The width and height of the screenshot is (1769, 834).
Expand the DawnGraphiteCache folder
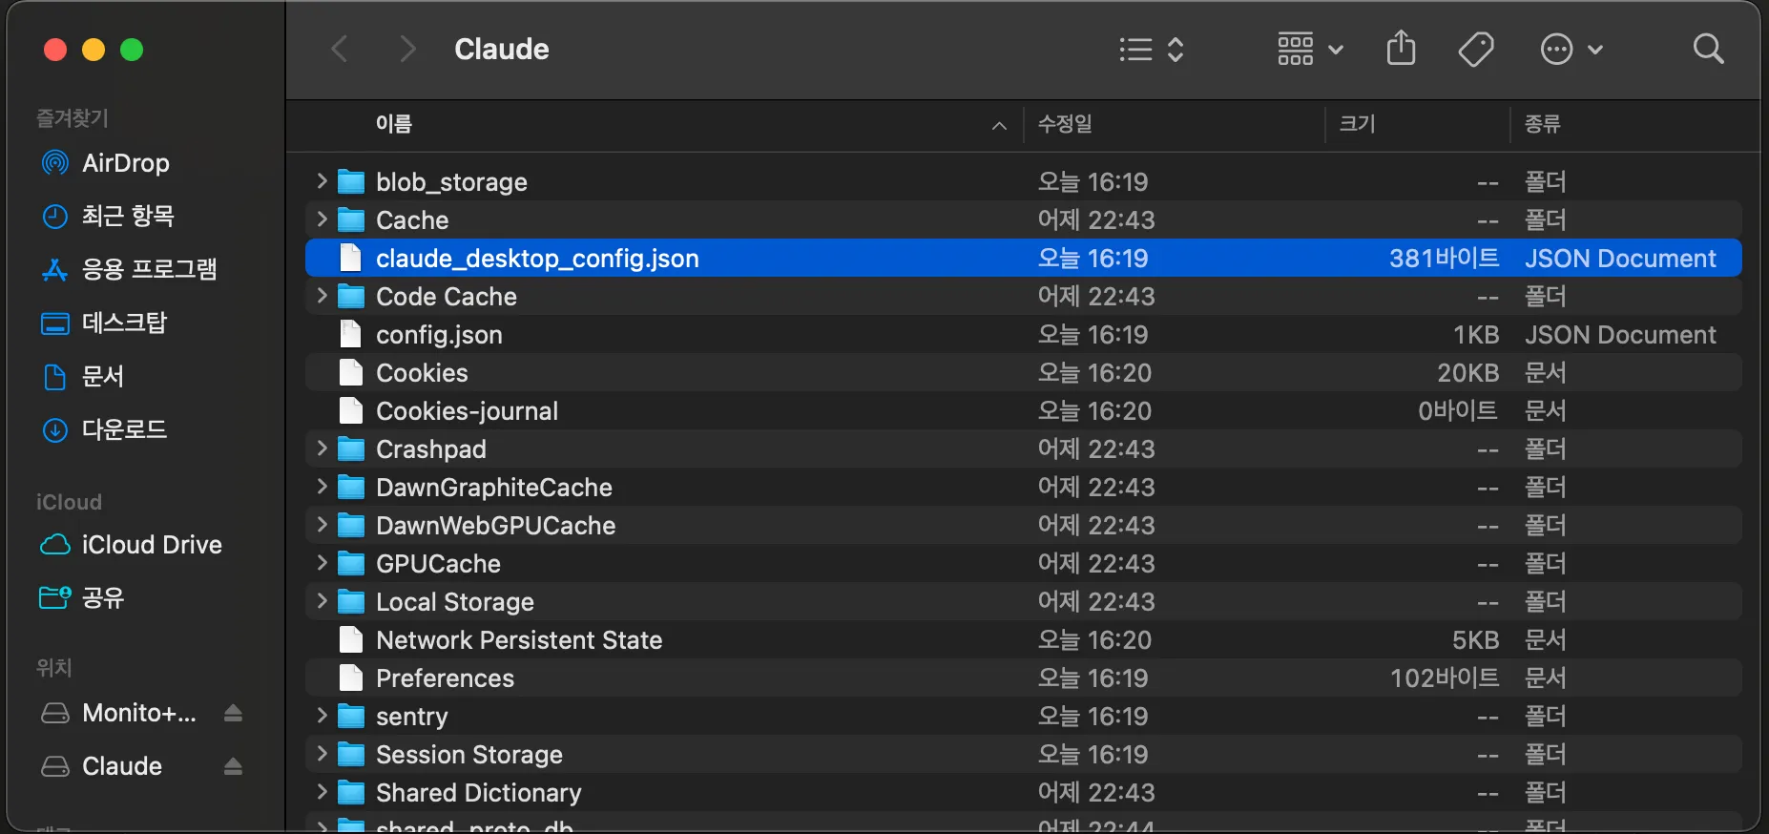(322, 487)
